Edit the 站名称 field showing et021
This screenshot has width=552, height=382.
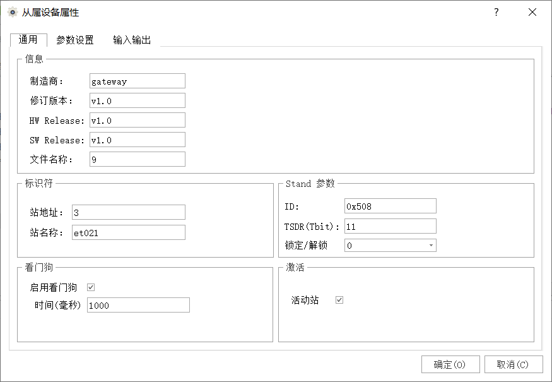pos(128,232)
